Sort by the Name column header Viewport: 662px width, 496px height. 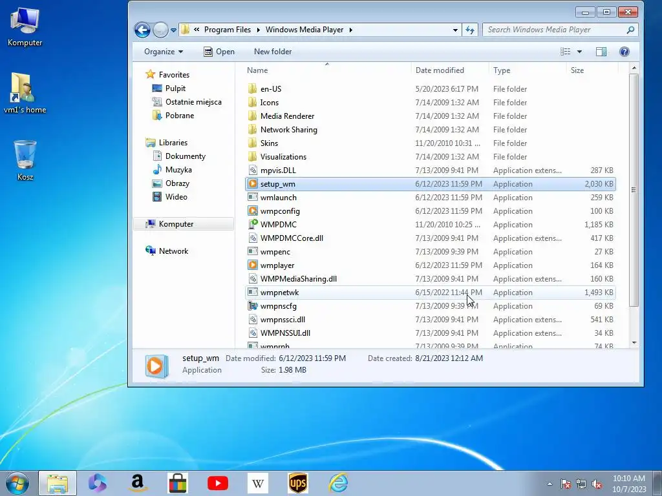[326, 70]
